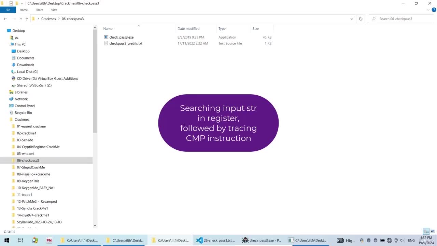This screenshot has width=437, height=246.
Task: Toggle the Properties checkmark in quick access toolbar
Action: pos(11,3)
